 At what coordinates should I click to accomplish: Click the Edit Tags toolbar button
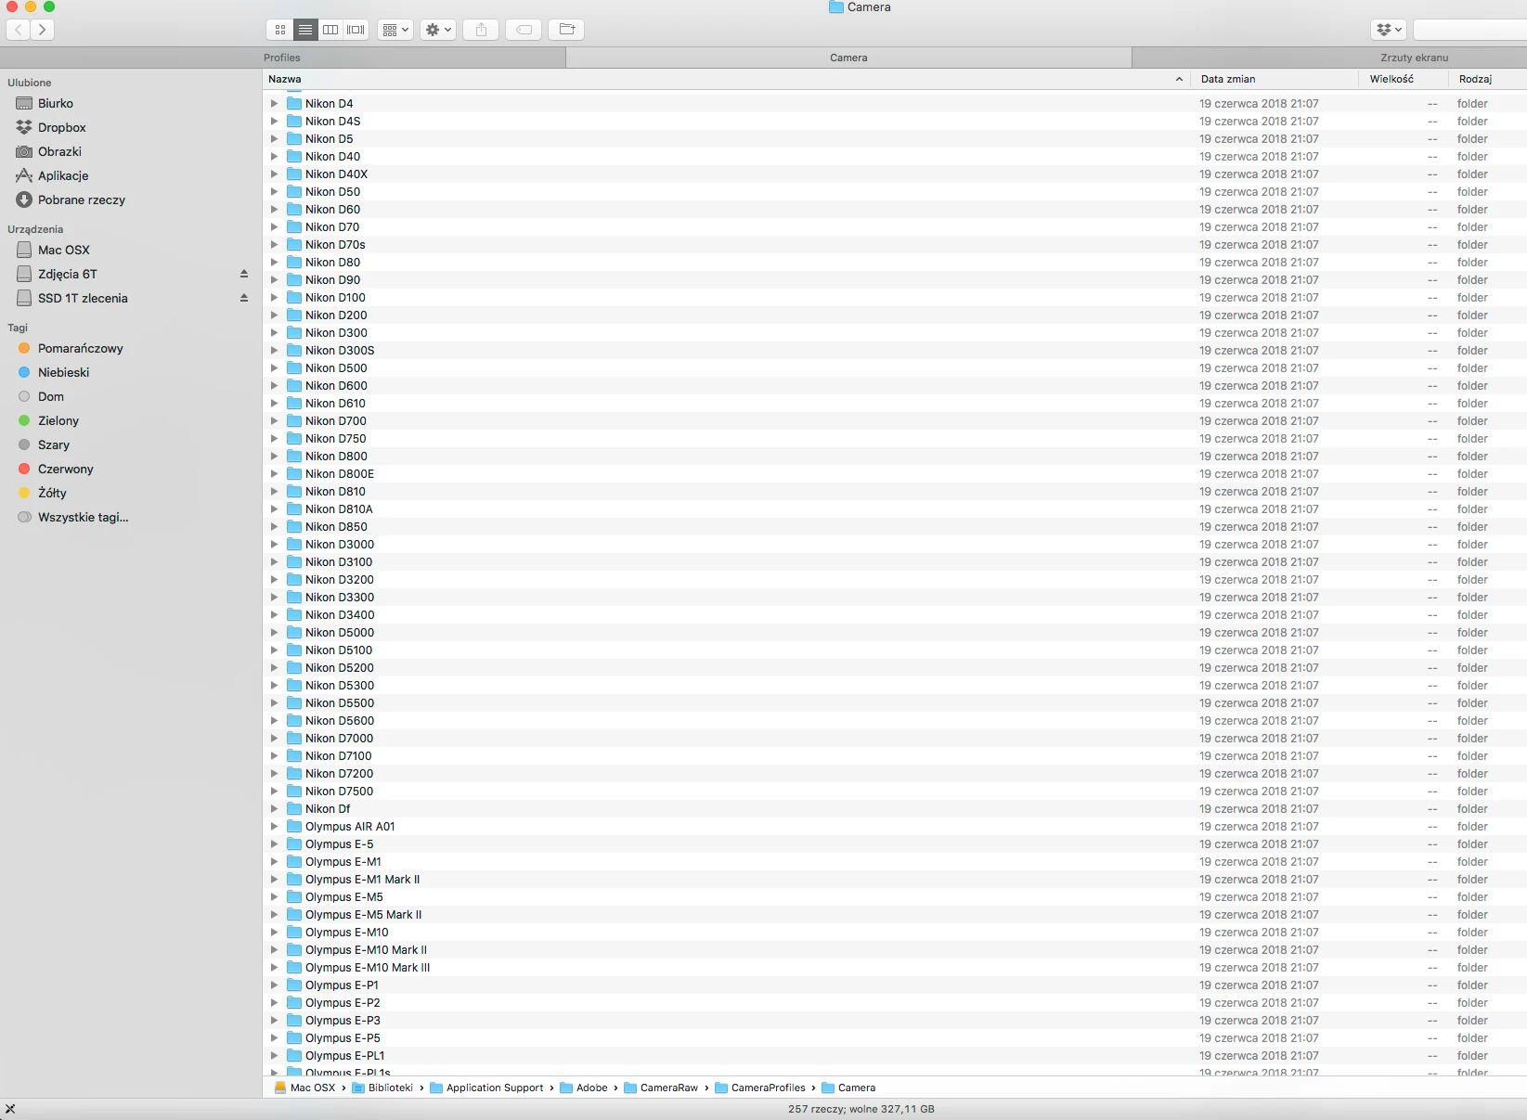coord(524,30)
